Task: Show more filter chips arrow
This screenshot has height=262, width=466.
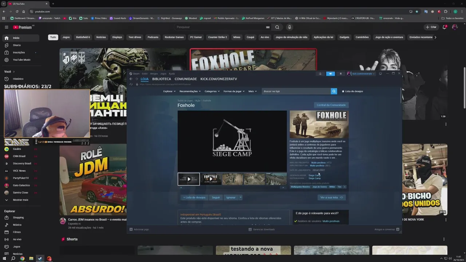Action: tap(435, 37)
